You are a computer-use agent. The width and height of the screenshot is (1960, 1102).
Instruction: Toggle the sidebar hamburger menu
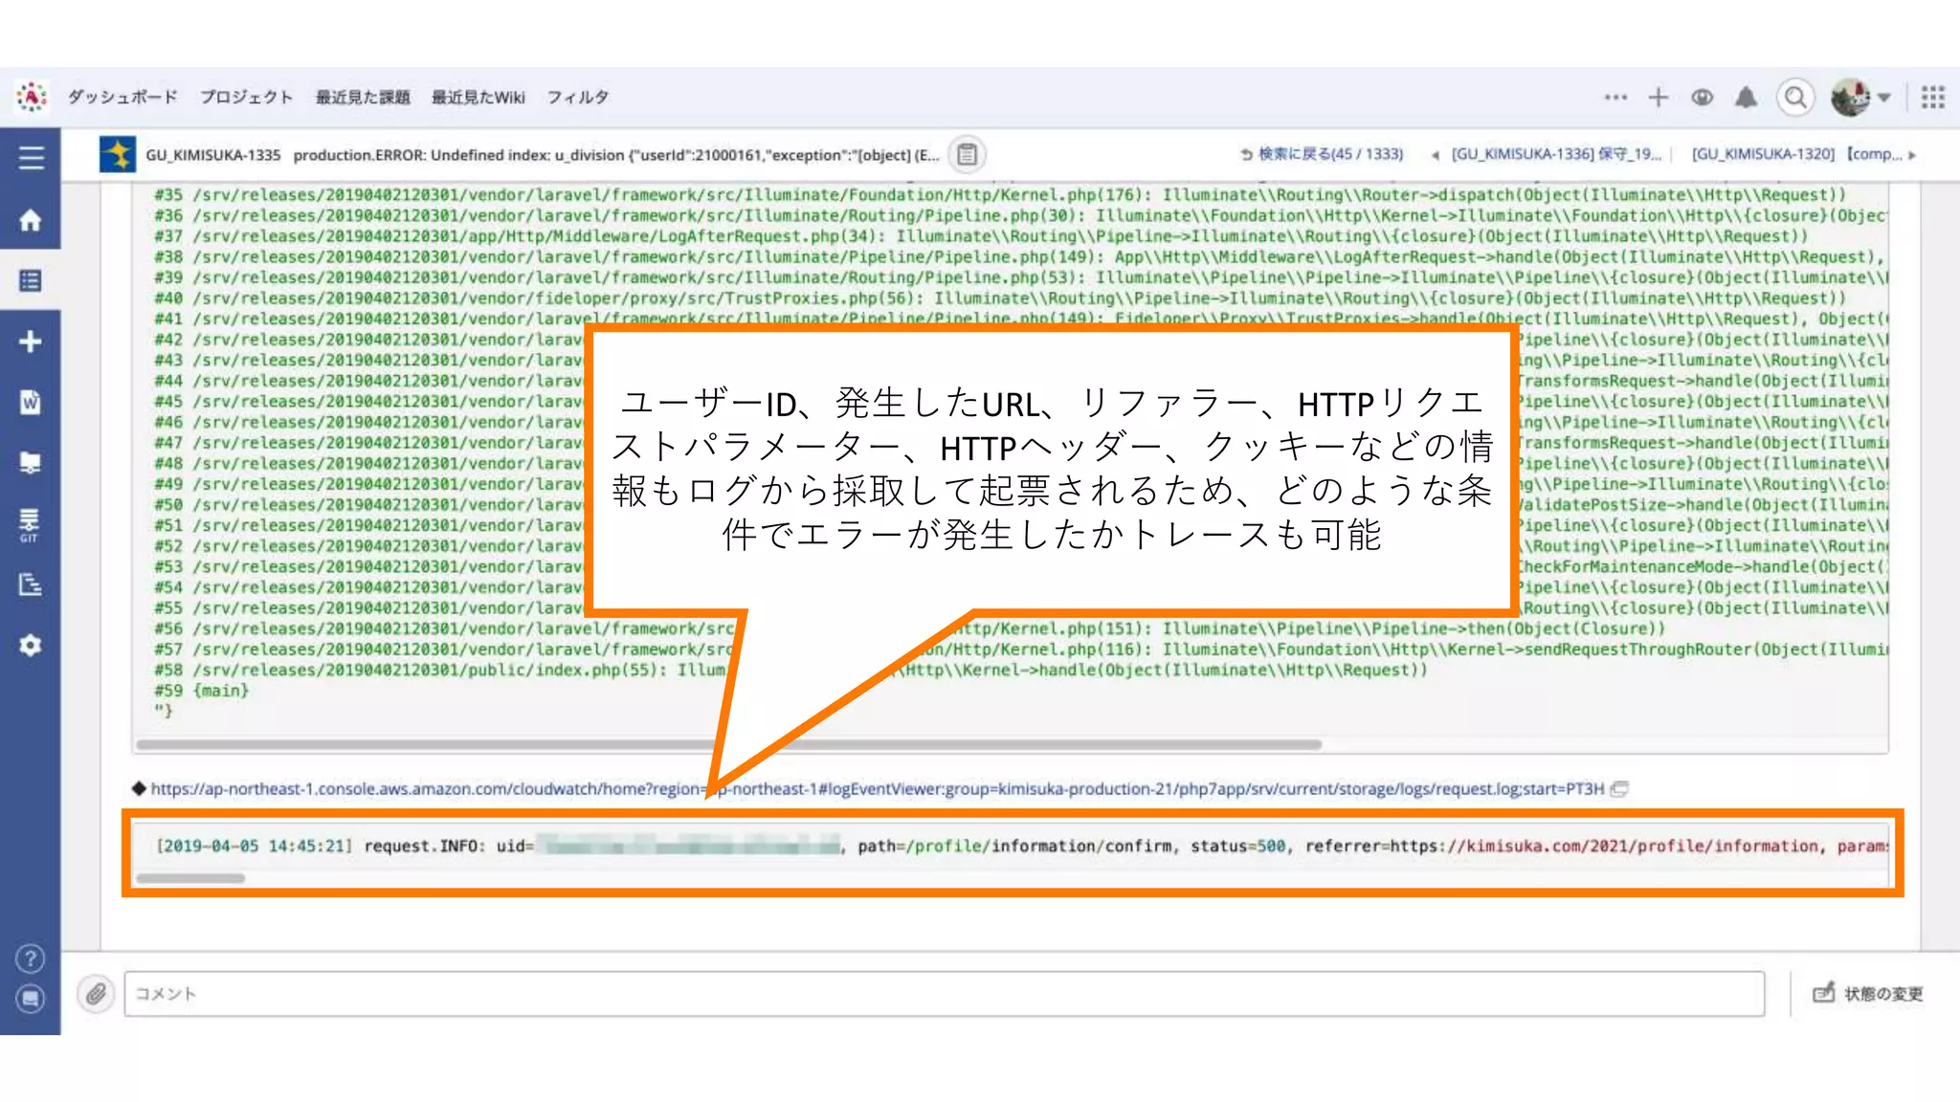click(31, 158)
